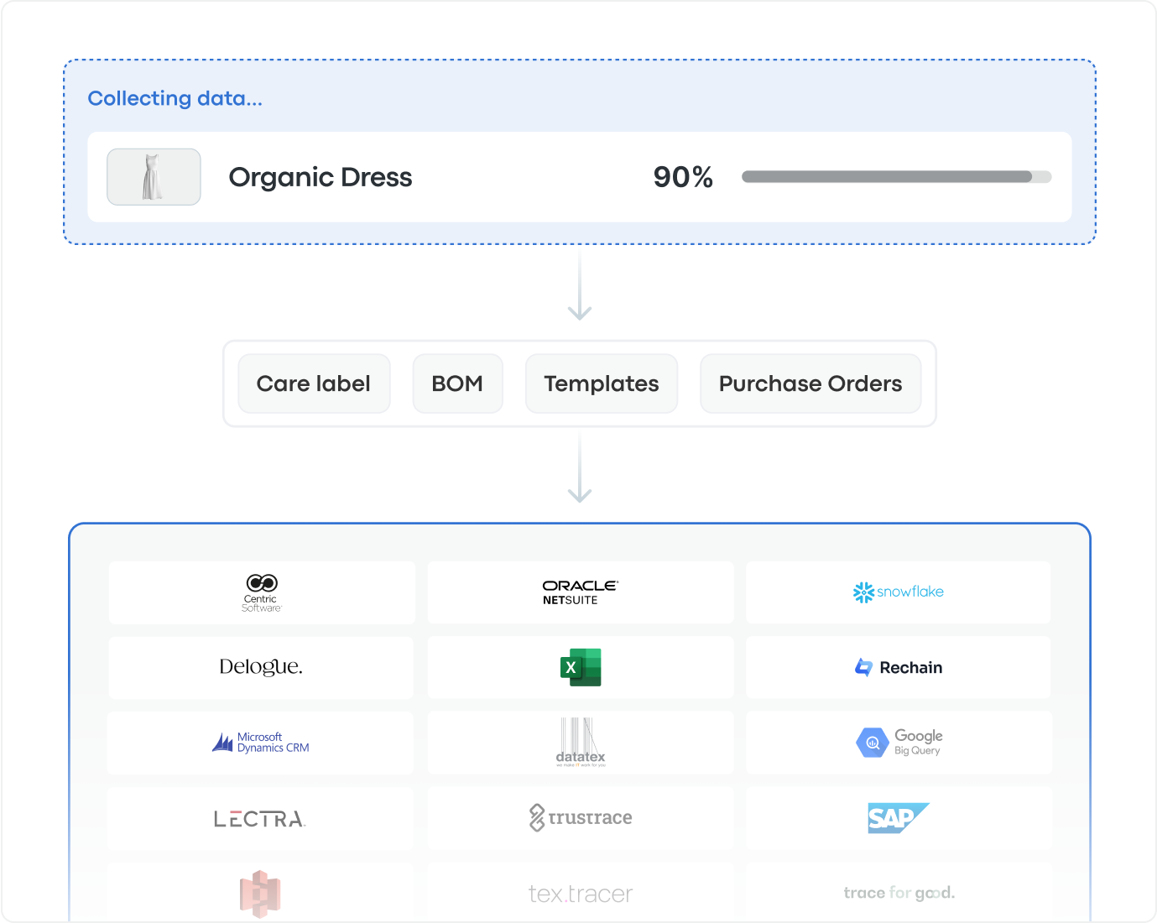Select the BOM chip
The width and height of the screenshot is (1157, 923).
pyautogui.click(x=457, y=383)
